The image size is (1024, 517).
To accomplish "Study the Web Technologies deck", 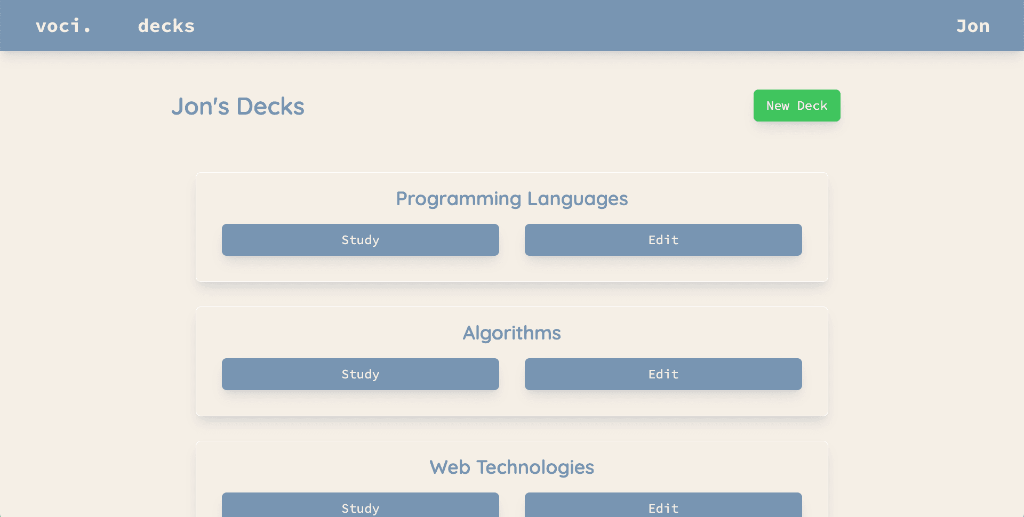I will pyautogui.click(x=360, y=506).
